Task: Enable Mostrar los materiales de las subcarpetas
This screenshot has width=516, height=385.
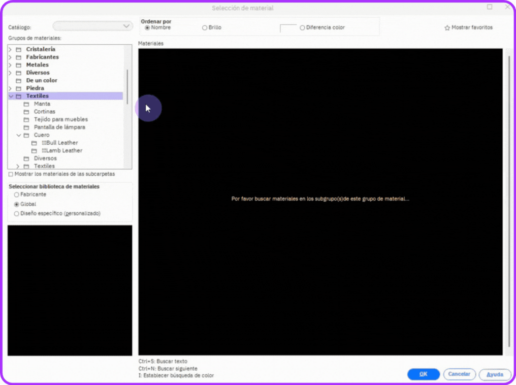Action: pos(11,174)
